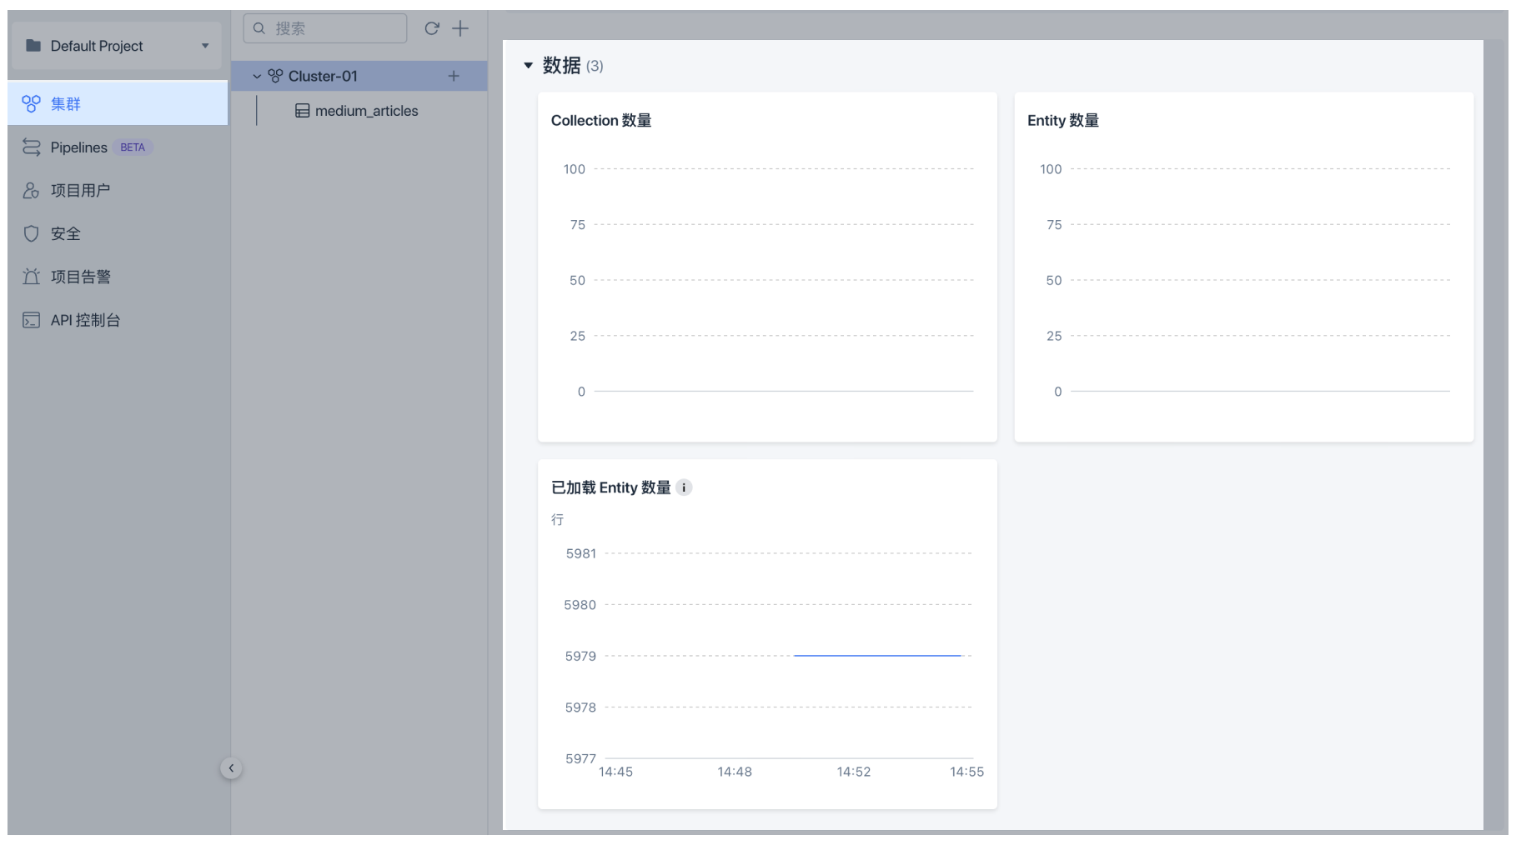Refresh the cluster list
This screenshot has width=1516, height=845.
pyautogui.click(x=432, y=28)
